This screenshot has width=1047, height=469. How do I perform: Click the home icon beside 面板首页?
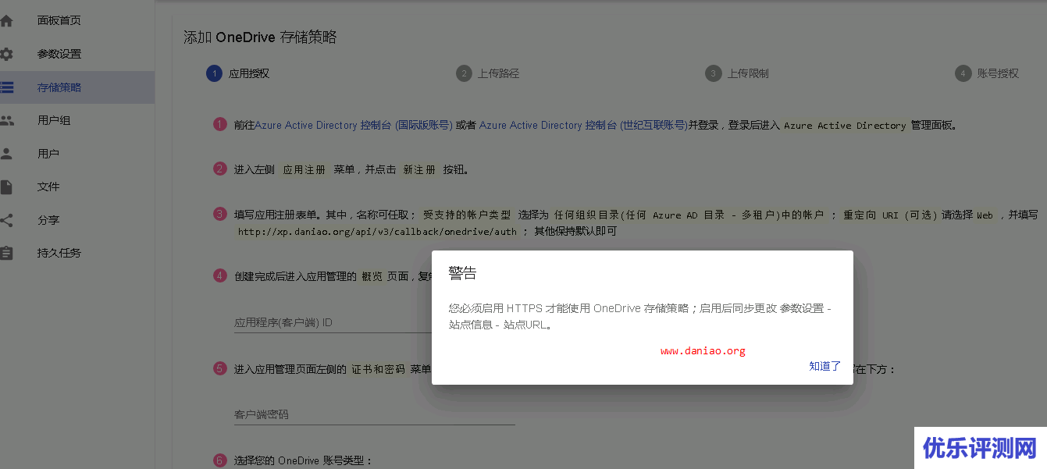(x=6, y=21)
